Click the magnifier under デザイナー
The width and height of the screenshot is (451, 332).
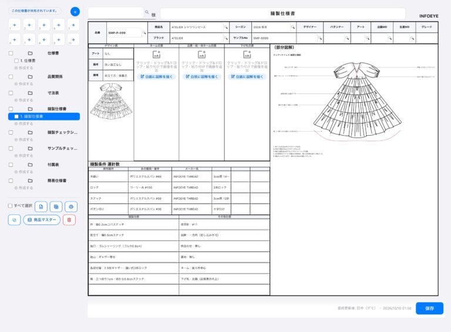click(320, 38)
